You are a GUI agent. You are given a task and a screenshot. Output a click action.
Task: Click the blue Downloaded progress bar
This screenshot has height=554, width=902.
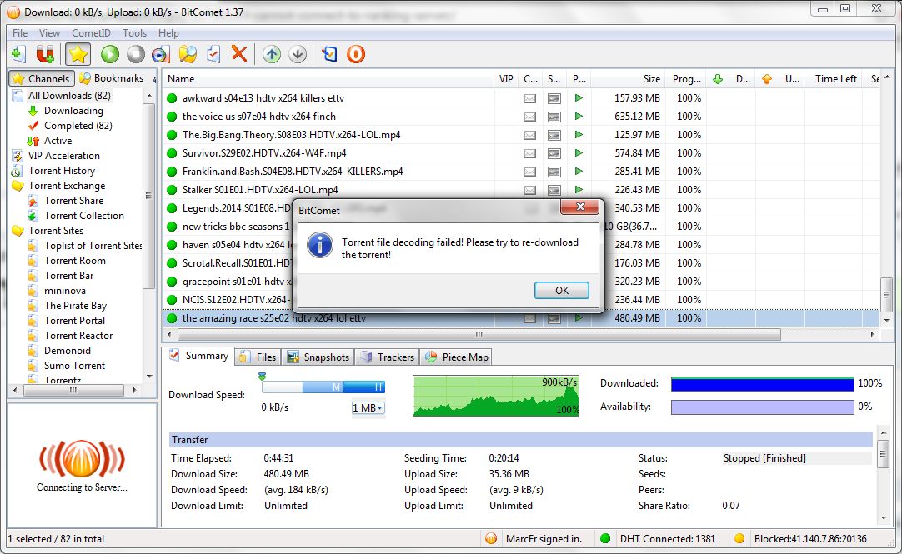(762, 384)
